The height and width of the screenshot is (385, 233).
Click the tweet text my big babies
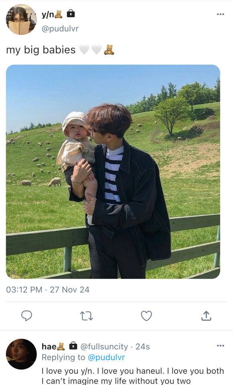41,50
